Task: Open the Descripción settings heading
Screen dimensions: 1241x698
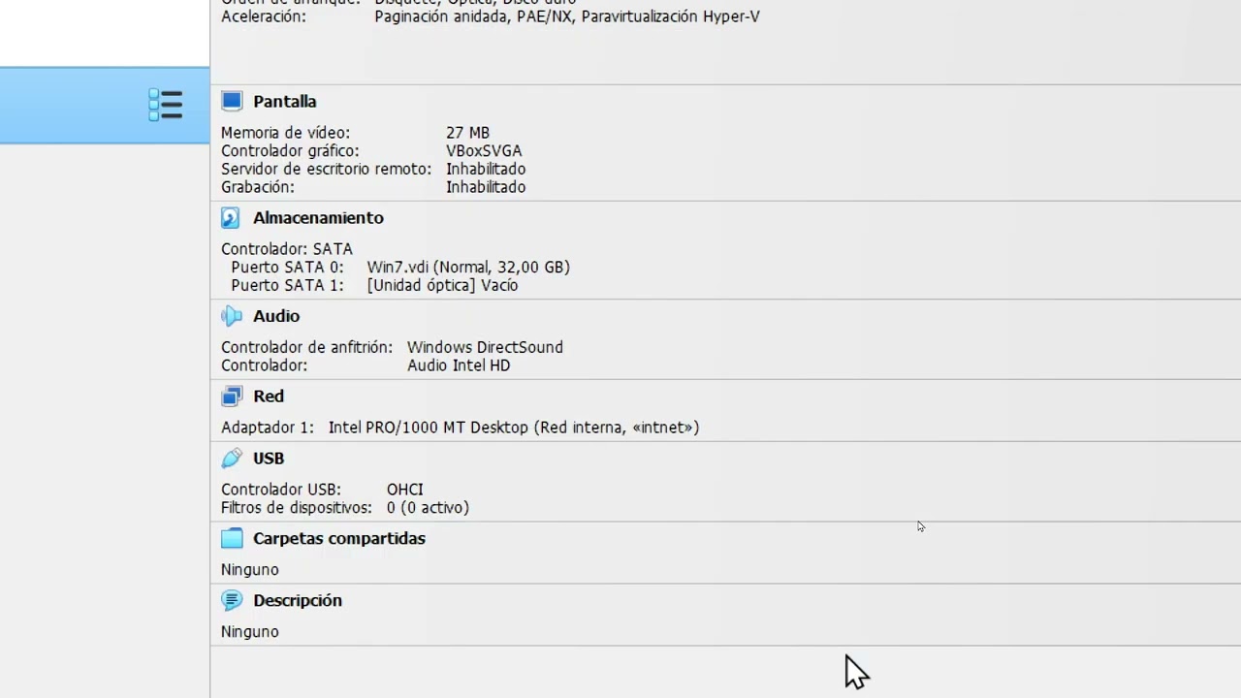Action: tap(298, 600)
